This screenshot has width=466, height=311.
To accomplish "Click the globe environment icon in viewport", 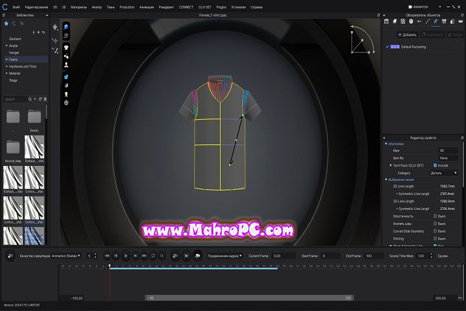I will pyautogui.click(x=66, y=102).
